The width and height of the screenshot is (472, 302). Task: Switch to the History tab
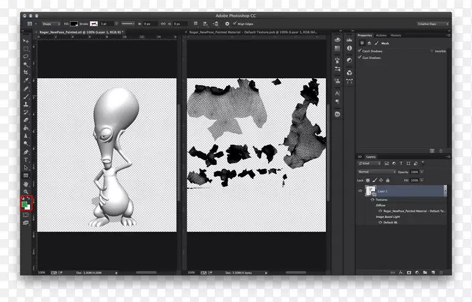tap(395, 35)
